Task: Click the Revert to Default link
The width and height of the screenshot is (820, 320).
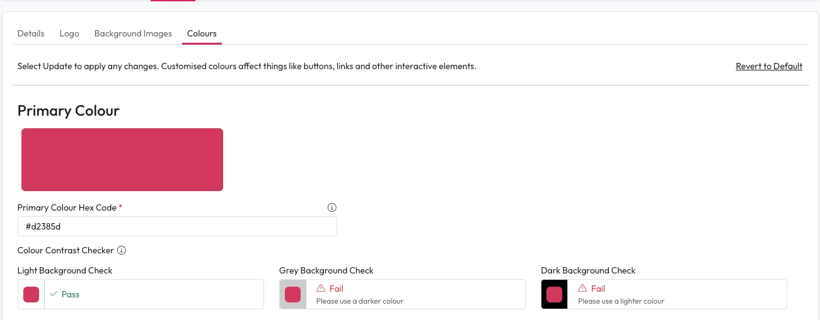Action: [x=769, y=66]
